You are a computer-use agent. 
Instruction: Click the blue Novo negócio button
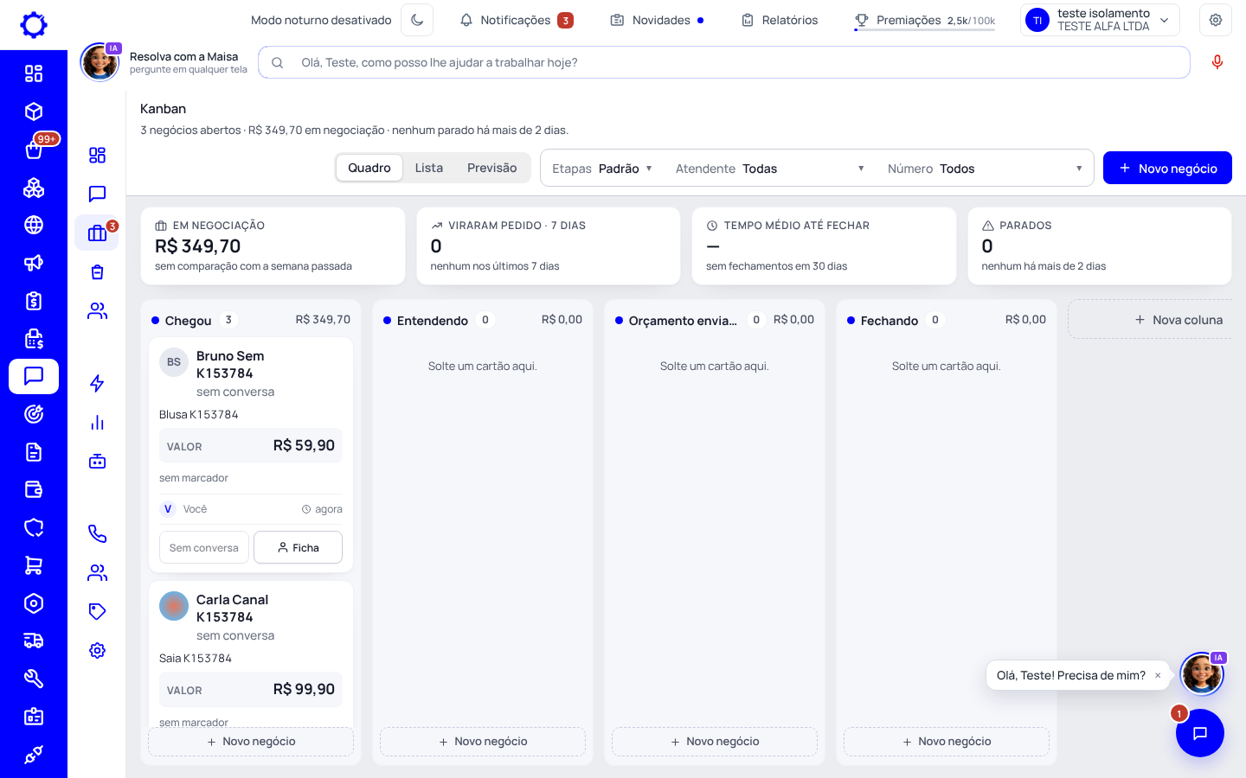click(x=1167, y=168)
